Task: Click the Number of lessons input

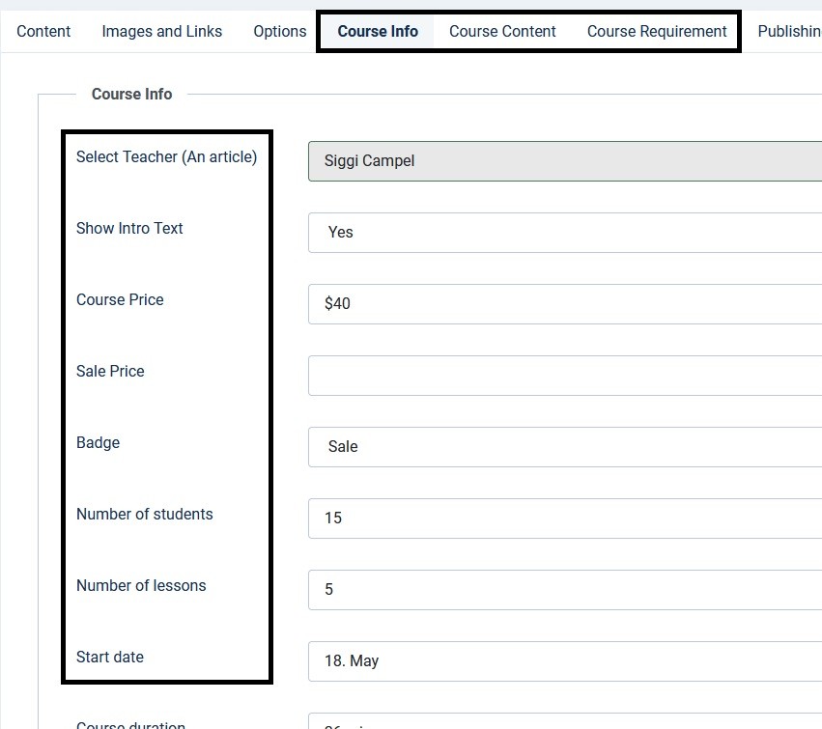Action: (x=564, y=590)
